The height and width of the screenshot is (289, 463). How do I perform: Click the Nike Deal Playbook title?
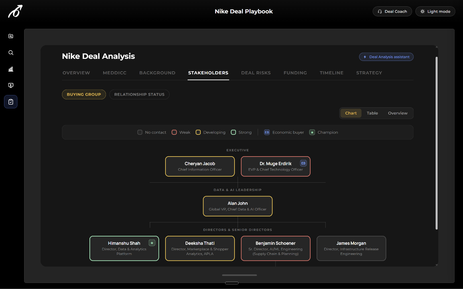(x=244, y=11)
